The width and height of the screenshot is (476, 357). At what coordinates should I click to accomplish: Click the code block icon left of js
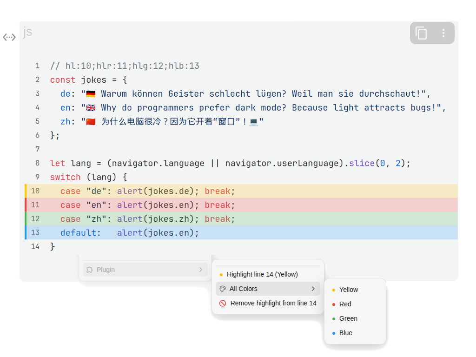pos(9,37)
